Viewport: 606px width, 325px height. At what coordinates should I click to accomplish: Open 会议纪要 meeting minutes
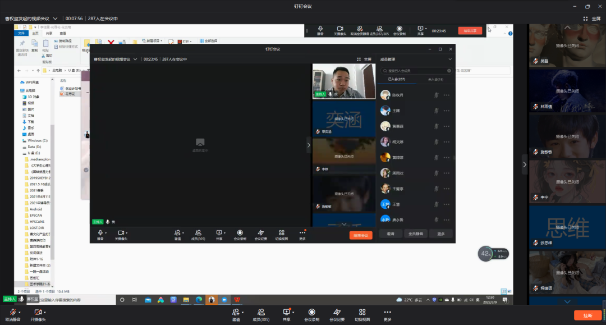coord(337,314)
